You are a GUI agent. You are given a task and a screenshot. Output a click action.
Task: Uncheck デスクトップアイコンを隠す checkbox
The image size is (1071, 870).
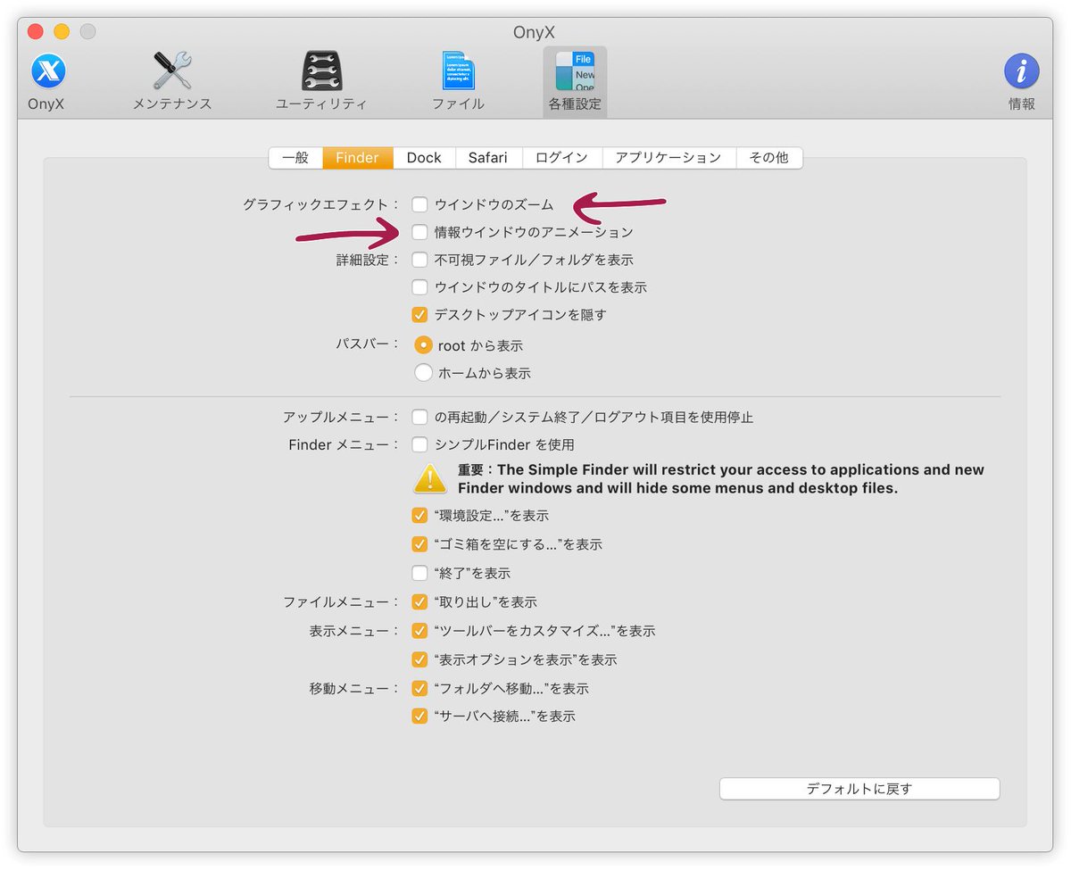pyautogui.click(x=419, y=315)
